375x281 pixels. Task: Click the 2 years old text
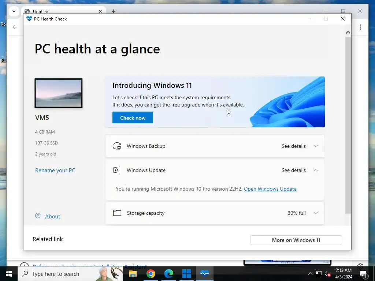[46, 154]
